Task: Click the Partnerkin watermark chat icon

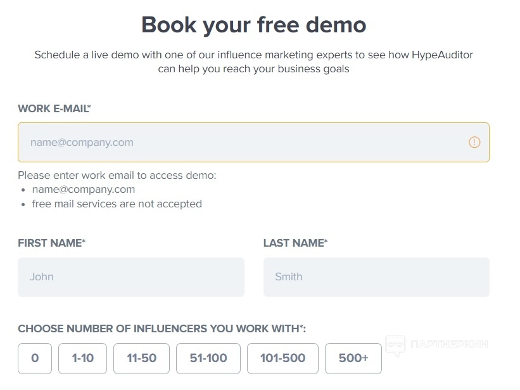Action: click(396, 345)
